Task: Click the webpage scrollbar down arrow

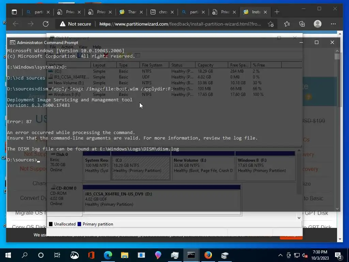Action: click(x=340, y=239)
